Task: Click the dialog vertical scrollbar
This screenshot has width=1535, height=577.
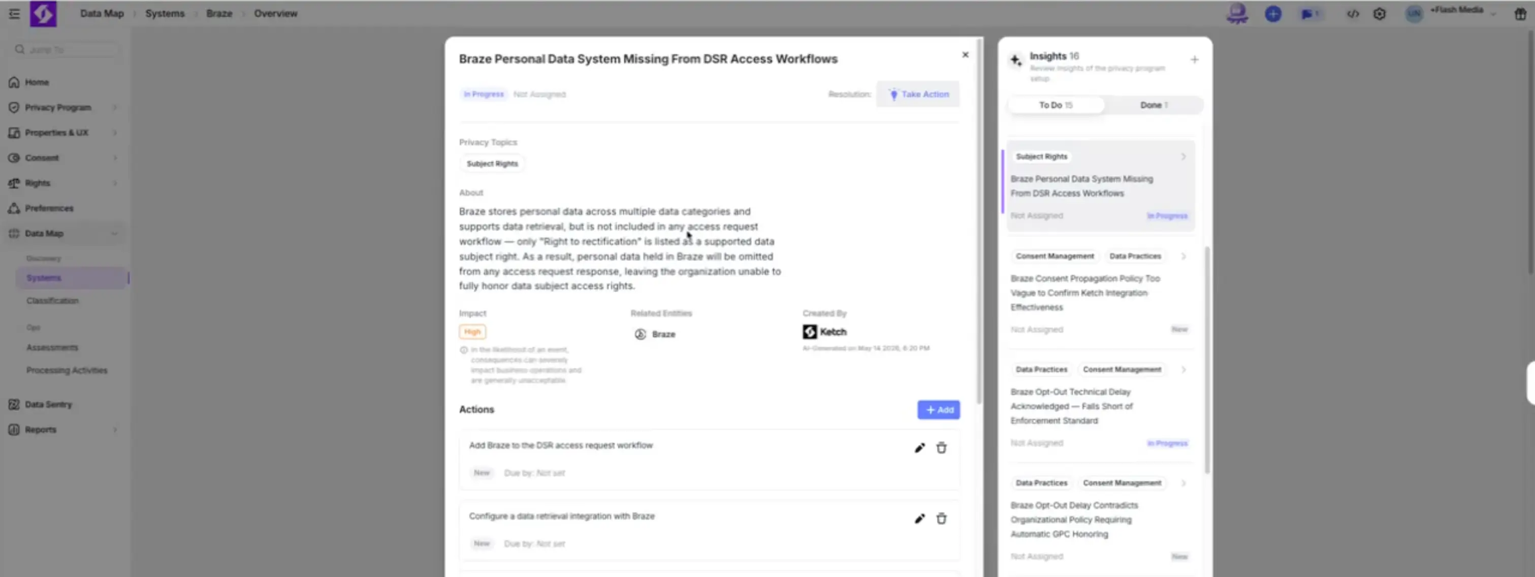Action: point(979,220)
